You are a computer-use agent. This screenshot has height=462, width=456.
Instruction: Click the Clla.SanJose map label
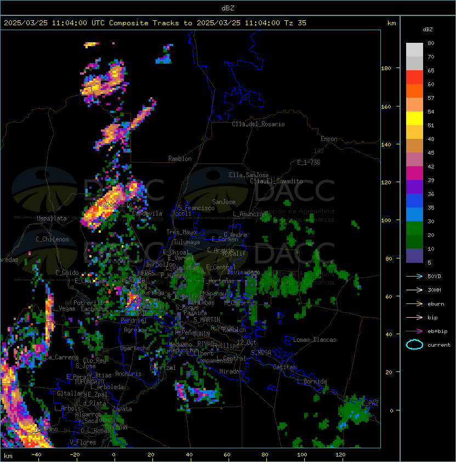pos(249,175)
